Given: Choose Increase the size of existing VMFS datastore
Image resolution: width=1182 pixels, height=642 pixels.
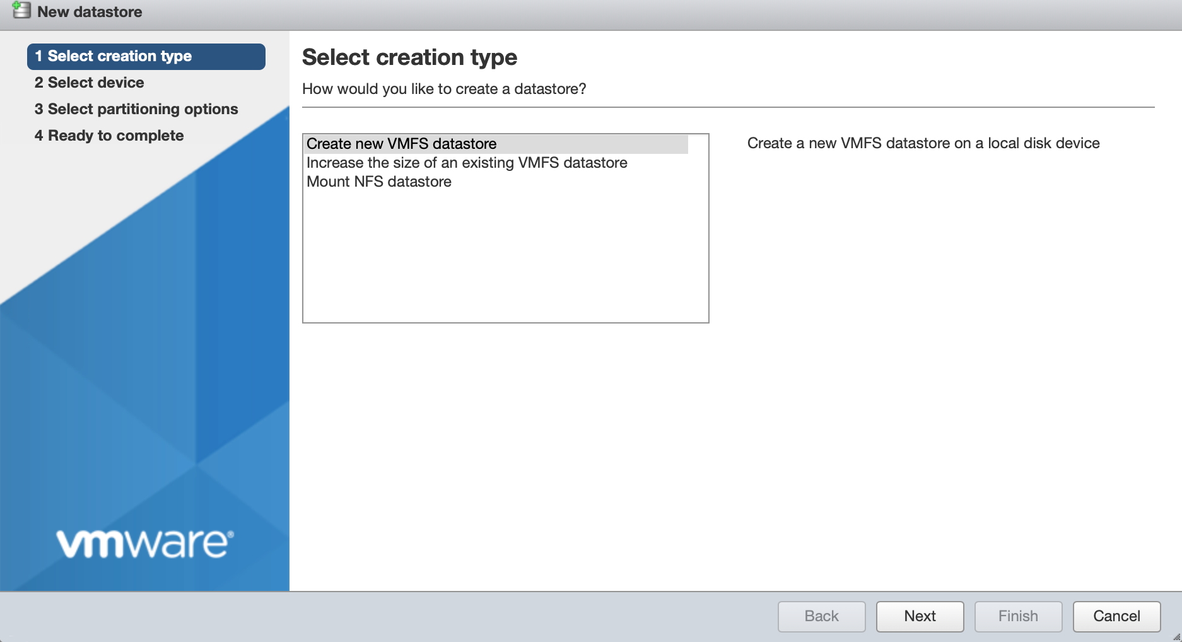Looking at the screenshot, I should (467, 163).
